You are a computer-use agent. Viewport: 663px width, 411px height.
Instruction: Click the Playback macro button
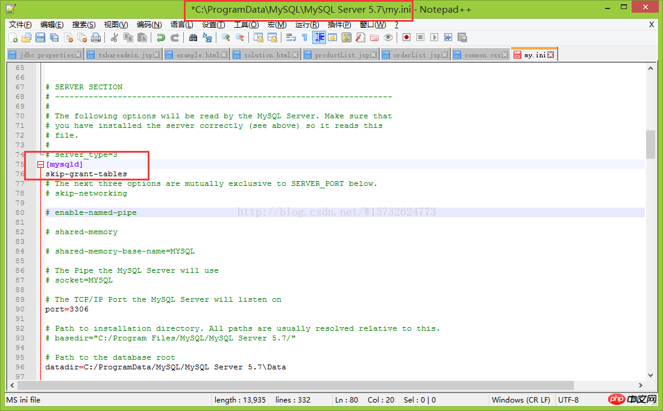[434, 37]
